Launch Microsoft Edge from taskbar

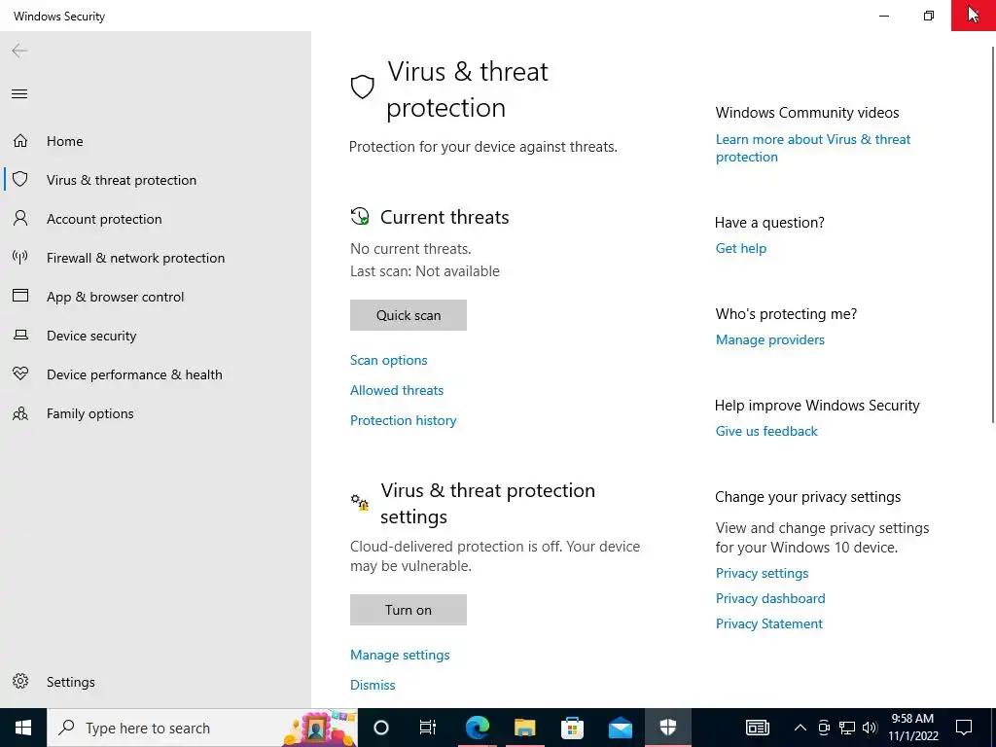477,728
